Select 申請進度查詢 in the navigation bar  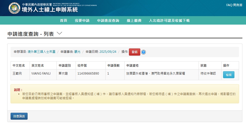(x=108, y=20)
